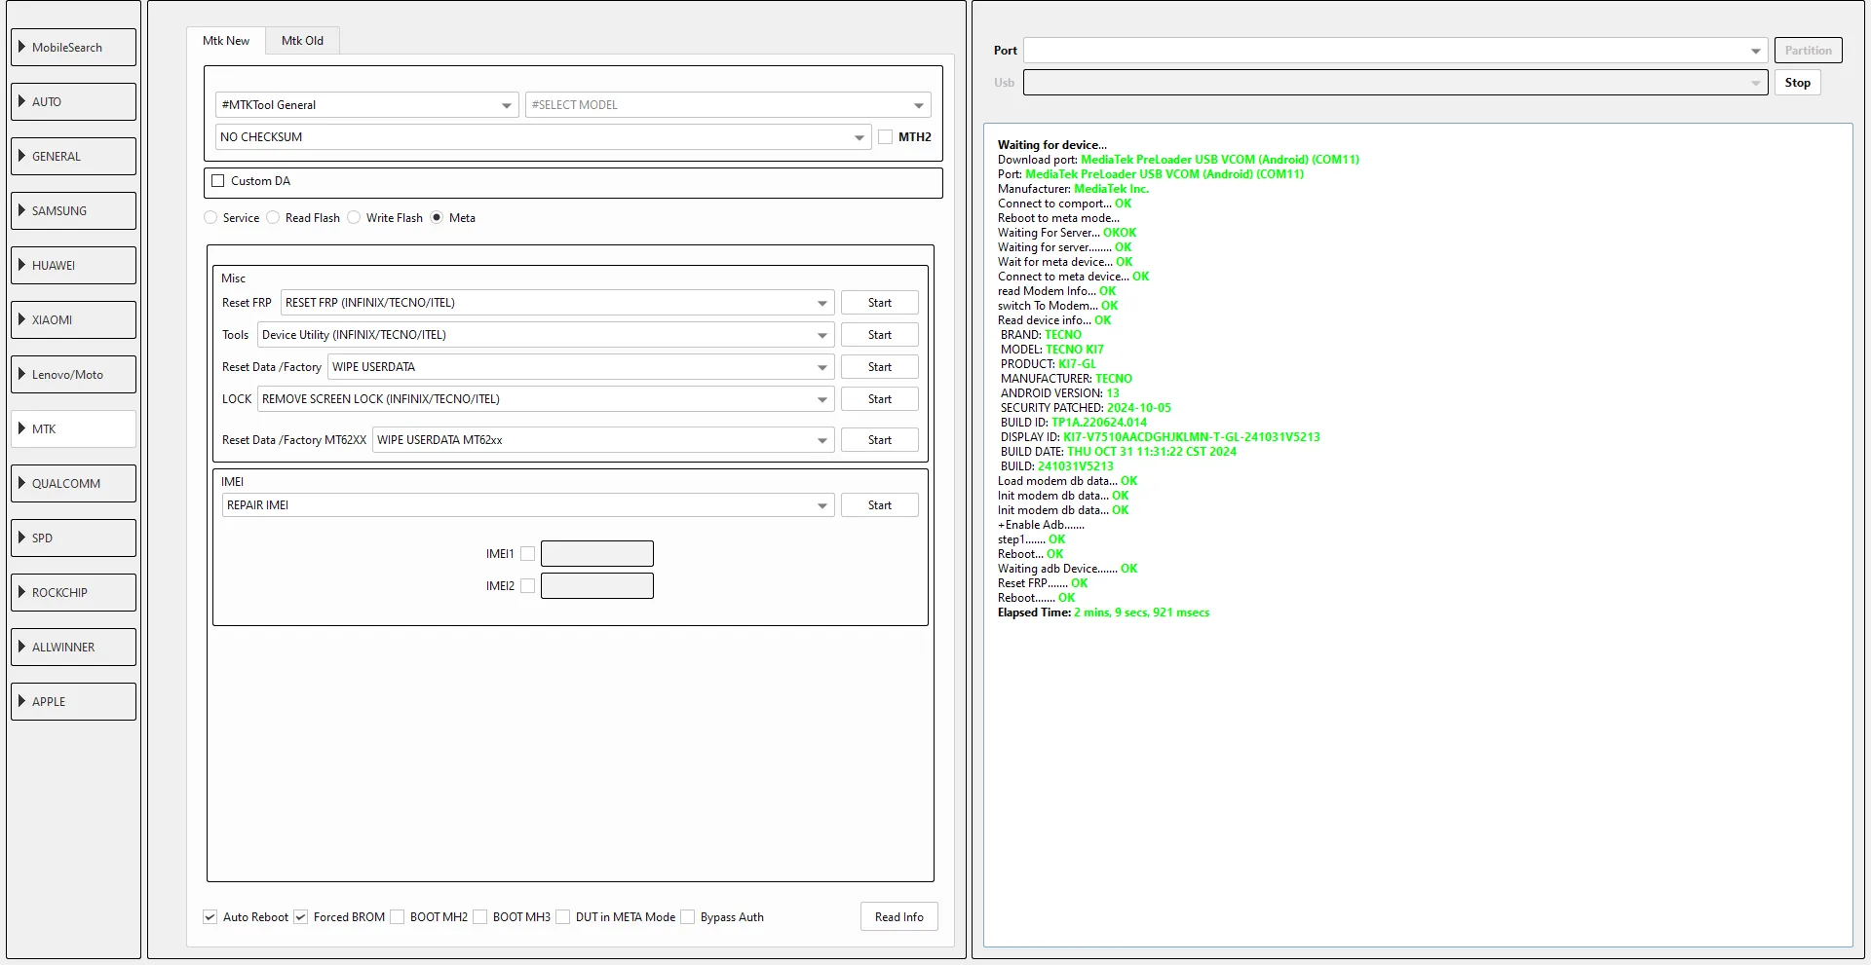Click the Stop button
Screen dimensions: 1871x965
click(x=1797, y=83)
